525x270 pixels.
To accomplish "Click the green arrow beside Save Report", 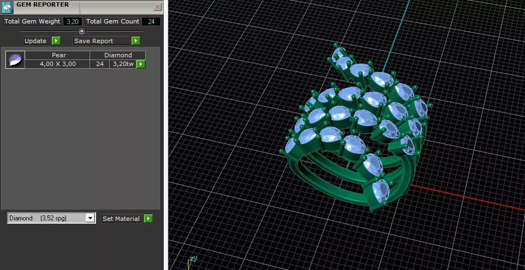I will [135, 41].
